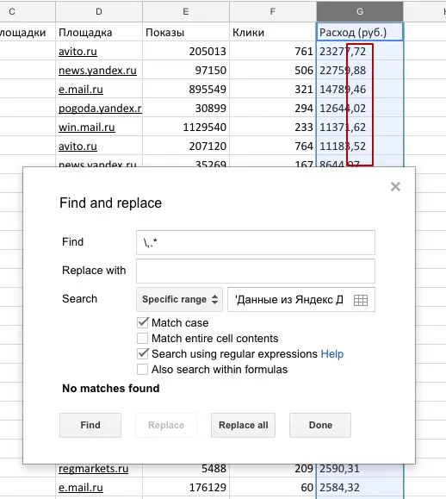Select cost cell 11371,62

(360, 128)
